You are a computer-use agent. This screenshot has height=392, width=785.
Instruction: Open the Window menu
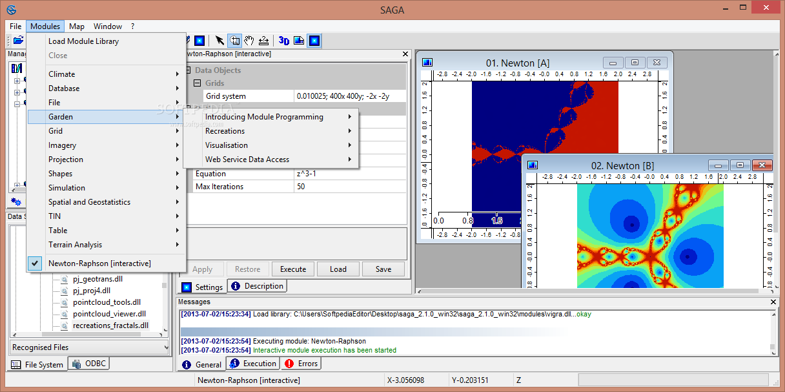click(x=108, y=26)
